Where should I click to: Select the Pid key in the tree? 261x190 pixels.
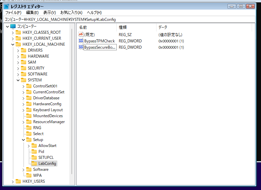point(41,152)
